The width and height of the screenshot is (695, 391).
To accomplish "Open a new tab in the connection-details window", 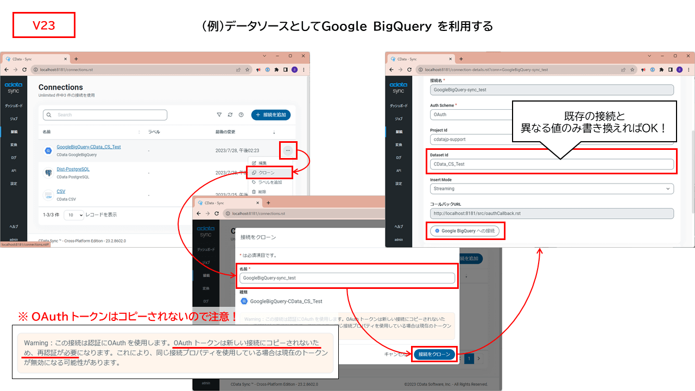I will 461,59.
